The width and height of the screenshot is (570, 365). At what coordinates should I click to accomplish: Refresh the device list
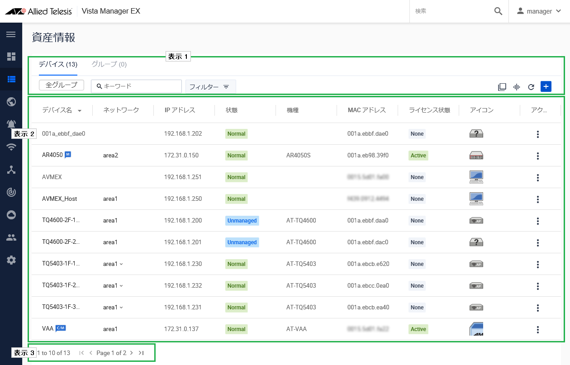[x=532, y=87]
